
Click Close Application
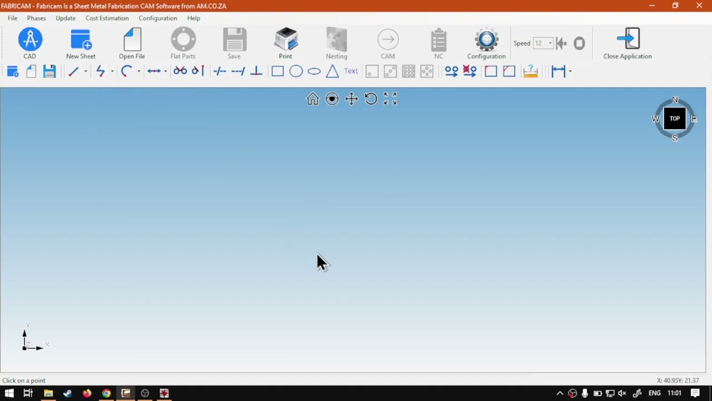[627, 43]
